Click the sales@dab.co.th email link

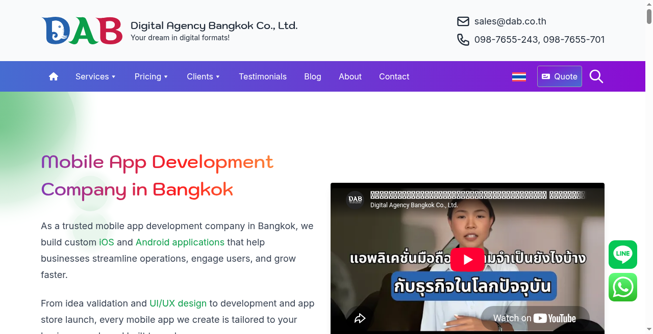510,21
